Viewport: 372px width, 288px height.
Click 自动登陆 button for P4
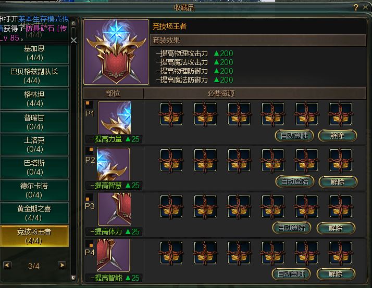pyautogui.click(x=291, y=274)
